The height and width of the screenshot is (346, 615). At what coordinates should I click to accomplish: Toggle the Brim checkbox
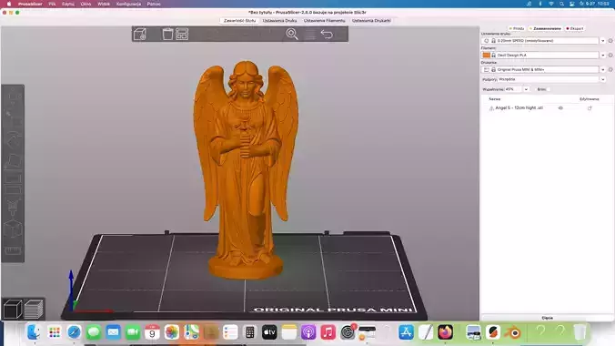pos(549,89)
